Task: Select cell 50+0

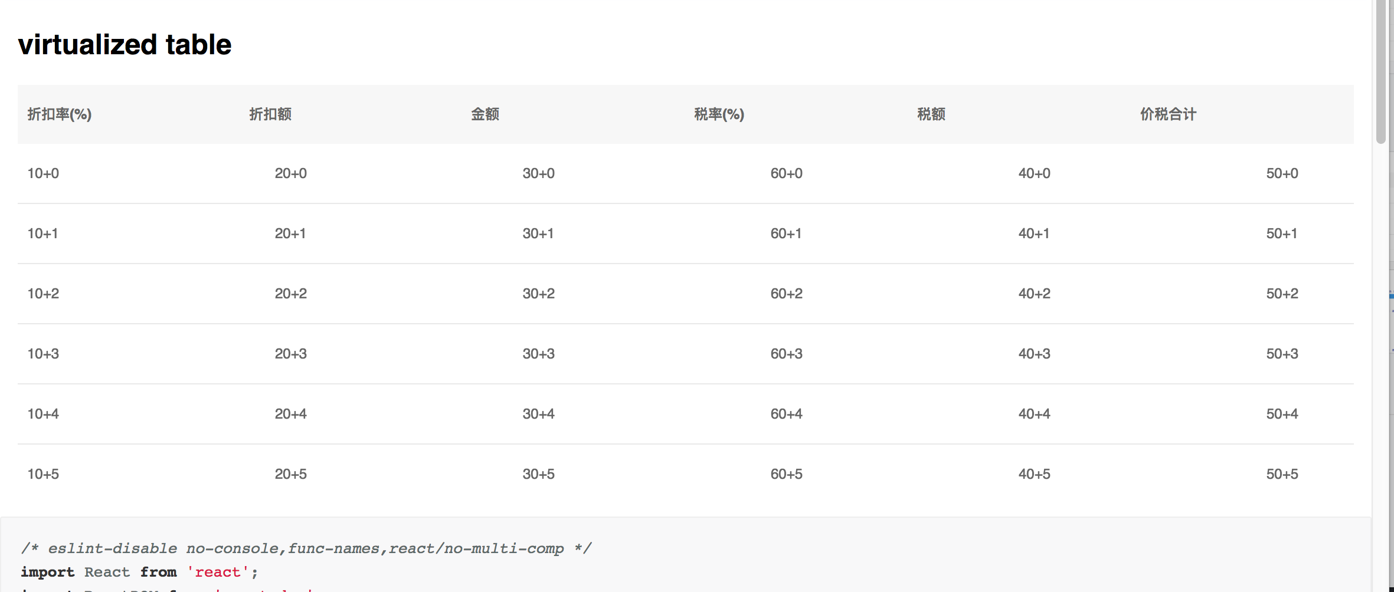Action: [x=1282, y=173]
